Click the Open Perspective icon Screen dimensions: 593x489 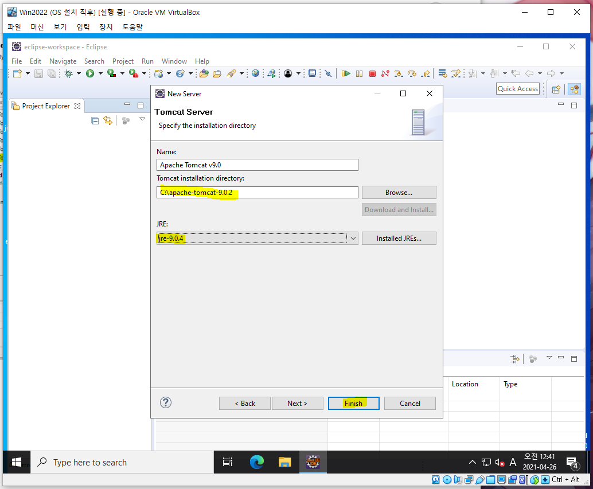pyautogui.click(x=556, y=89)
